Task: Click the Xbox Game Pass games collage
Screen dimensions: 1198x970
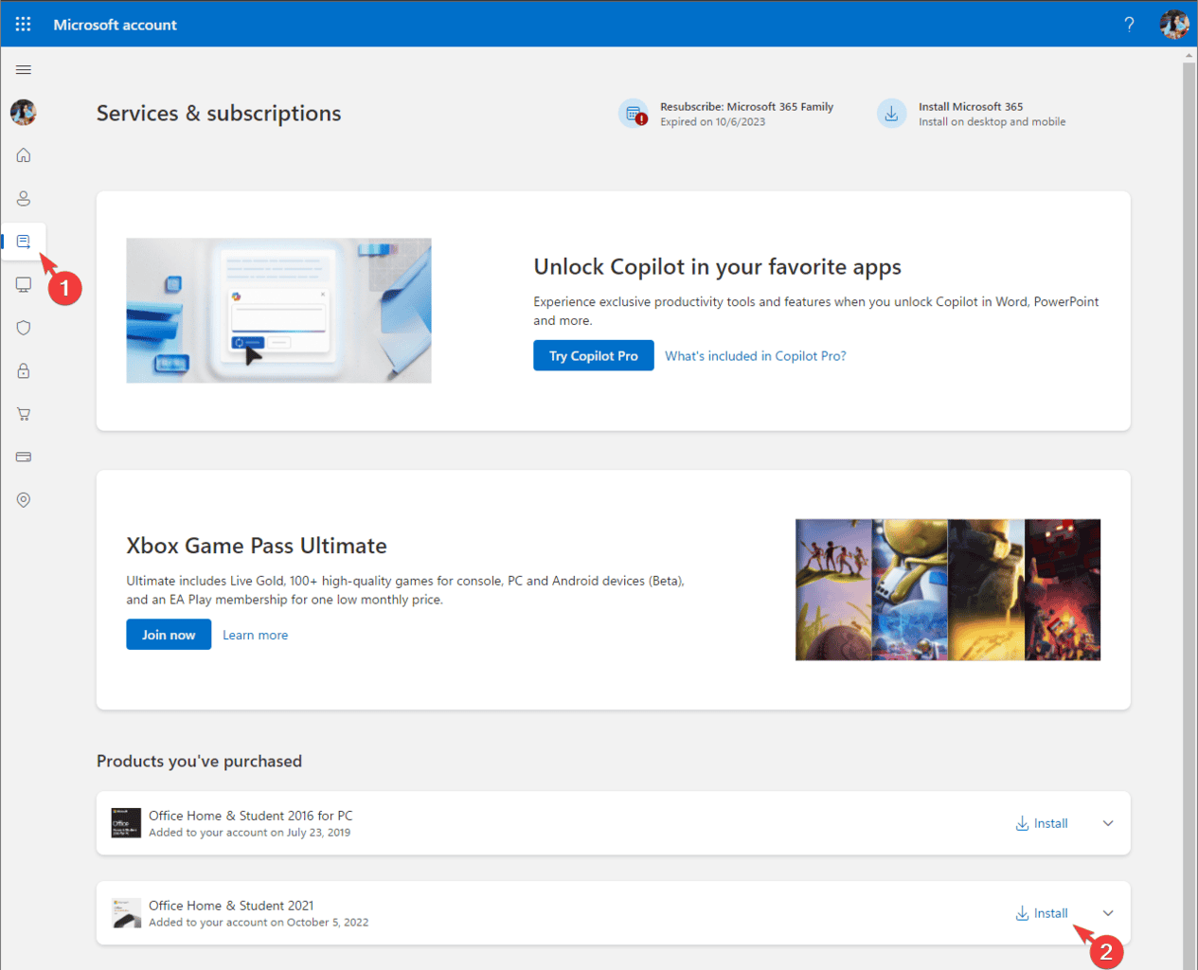Action: pos(948,589)
